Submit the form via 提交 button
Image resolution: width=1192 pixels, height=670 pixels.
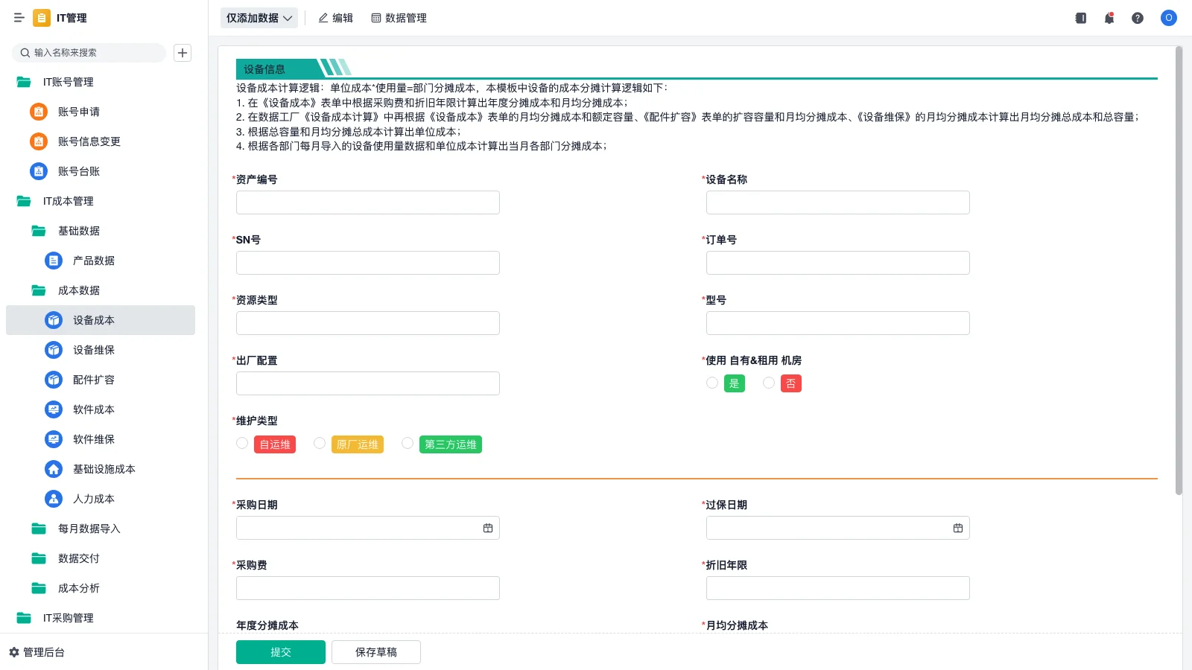point(281,651)
